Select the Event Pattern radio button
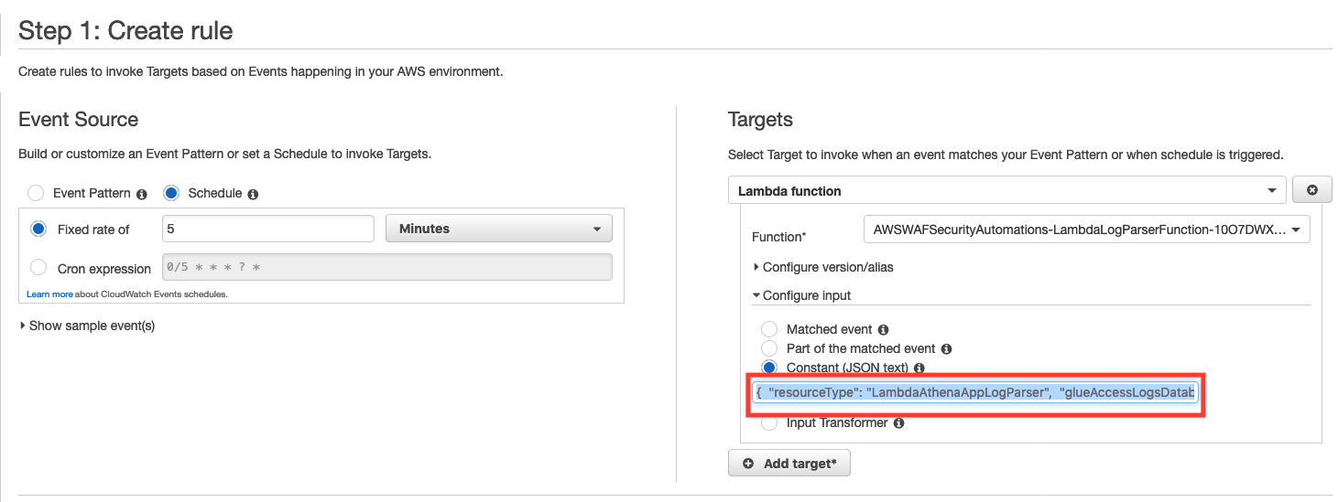1338x502 pixels. coord(36,193)
